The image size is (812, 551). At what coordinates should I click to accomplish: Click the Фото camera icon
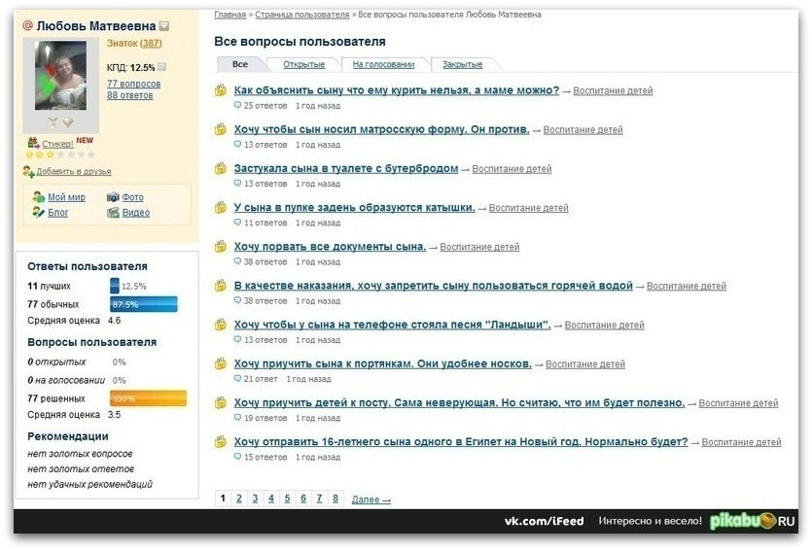113,197
